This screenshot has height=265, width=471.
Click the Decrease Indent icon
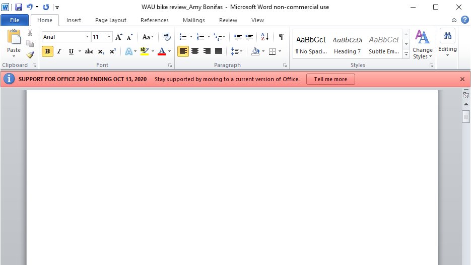click(x=238, y=37)
